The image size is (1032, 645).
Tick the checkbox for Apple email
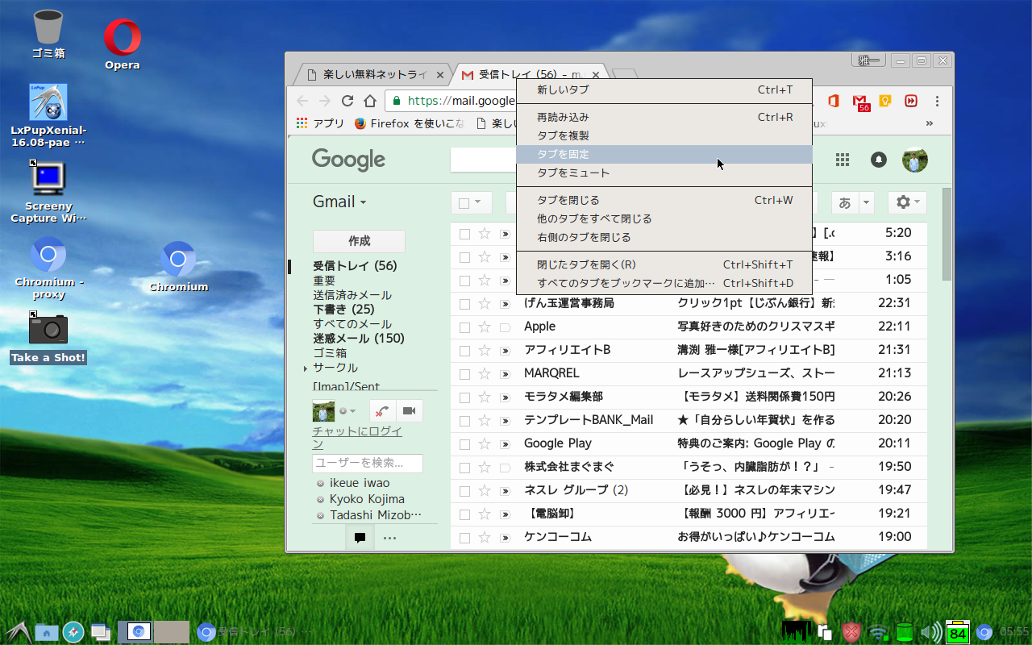point(464,327)
